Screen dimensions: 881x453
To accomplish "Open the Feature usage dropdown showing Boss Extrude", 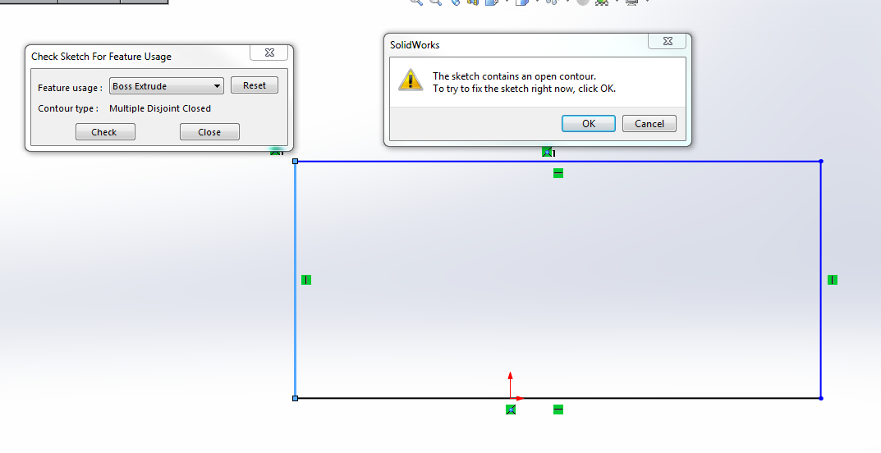I will tap(167, 86).
